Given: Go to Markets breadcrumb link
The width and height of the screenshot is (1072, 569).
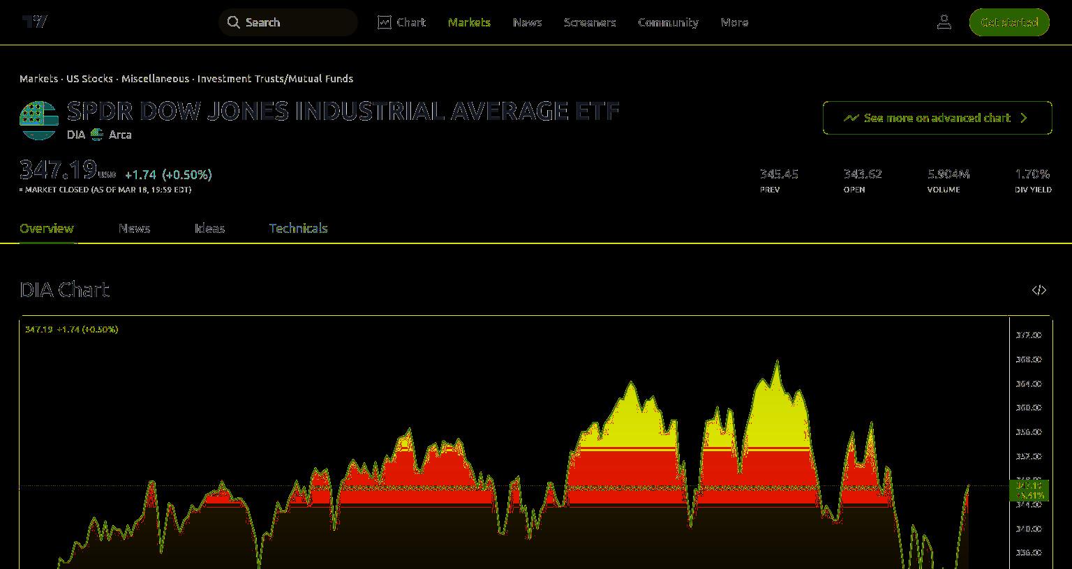Looking at the screenshot, I should tap(38, 79).
